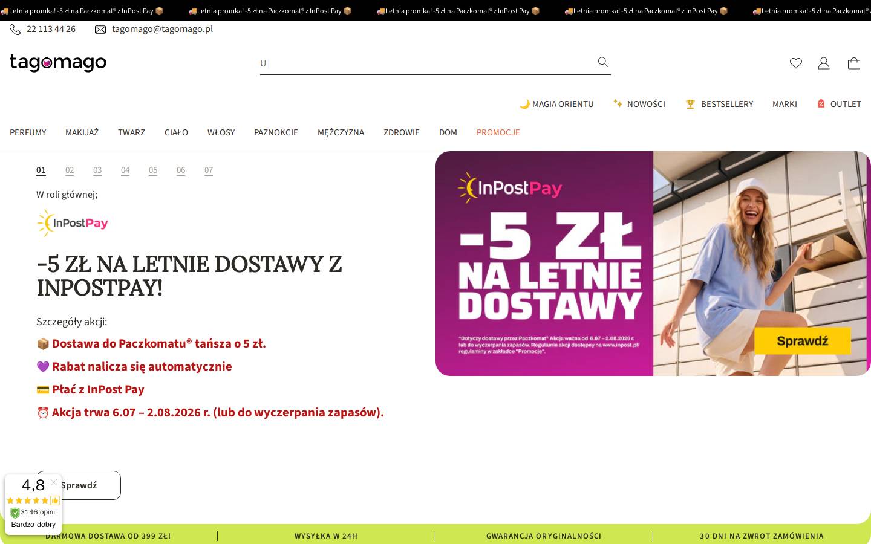Click the email envelope icon
This screenshot has height=544, width=871.
[100, 30]
